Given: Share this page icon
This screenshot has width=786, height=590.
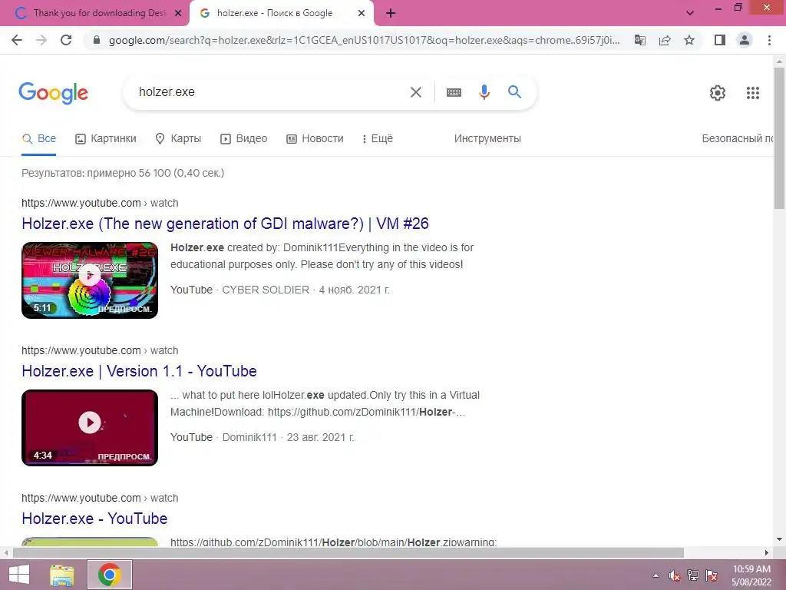Looking at the screenshot, I should (x=665, y=40).
